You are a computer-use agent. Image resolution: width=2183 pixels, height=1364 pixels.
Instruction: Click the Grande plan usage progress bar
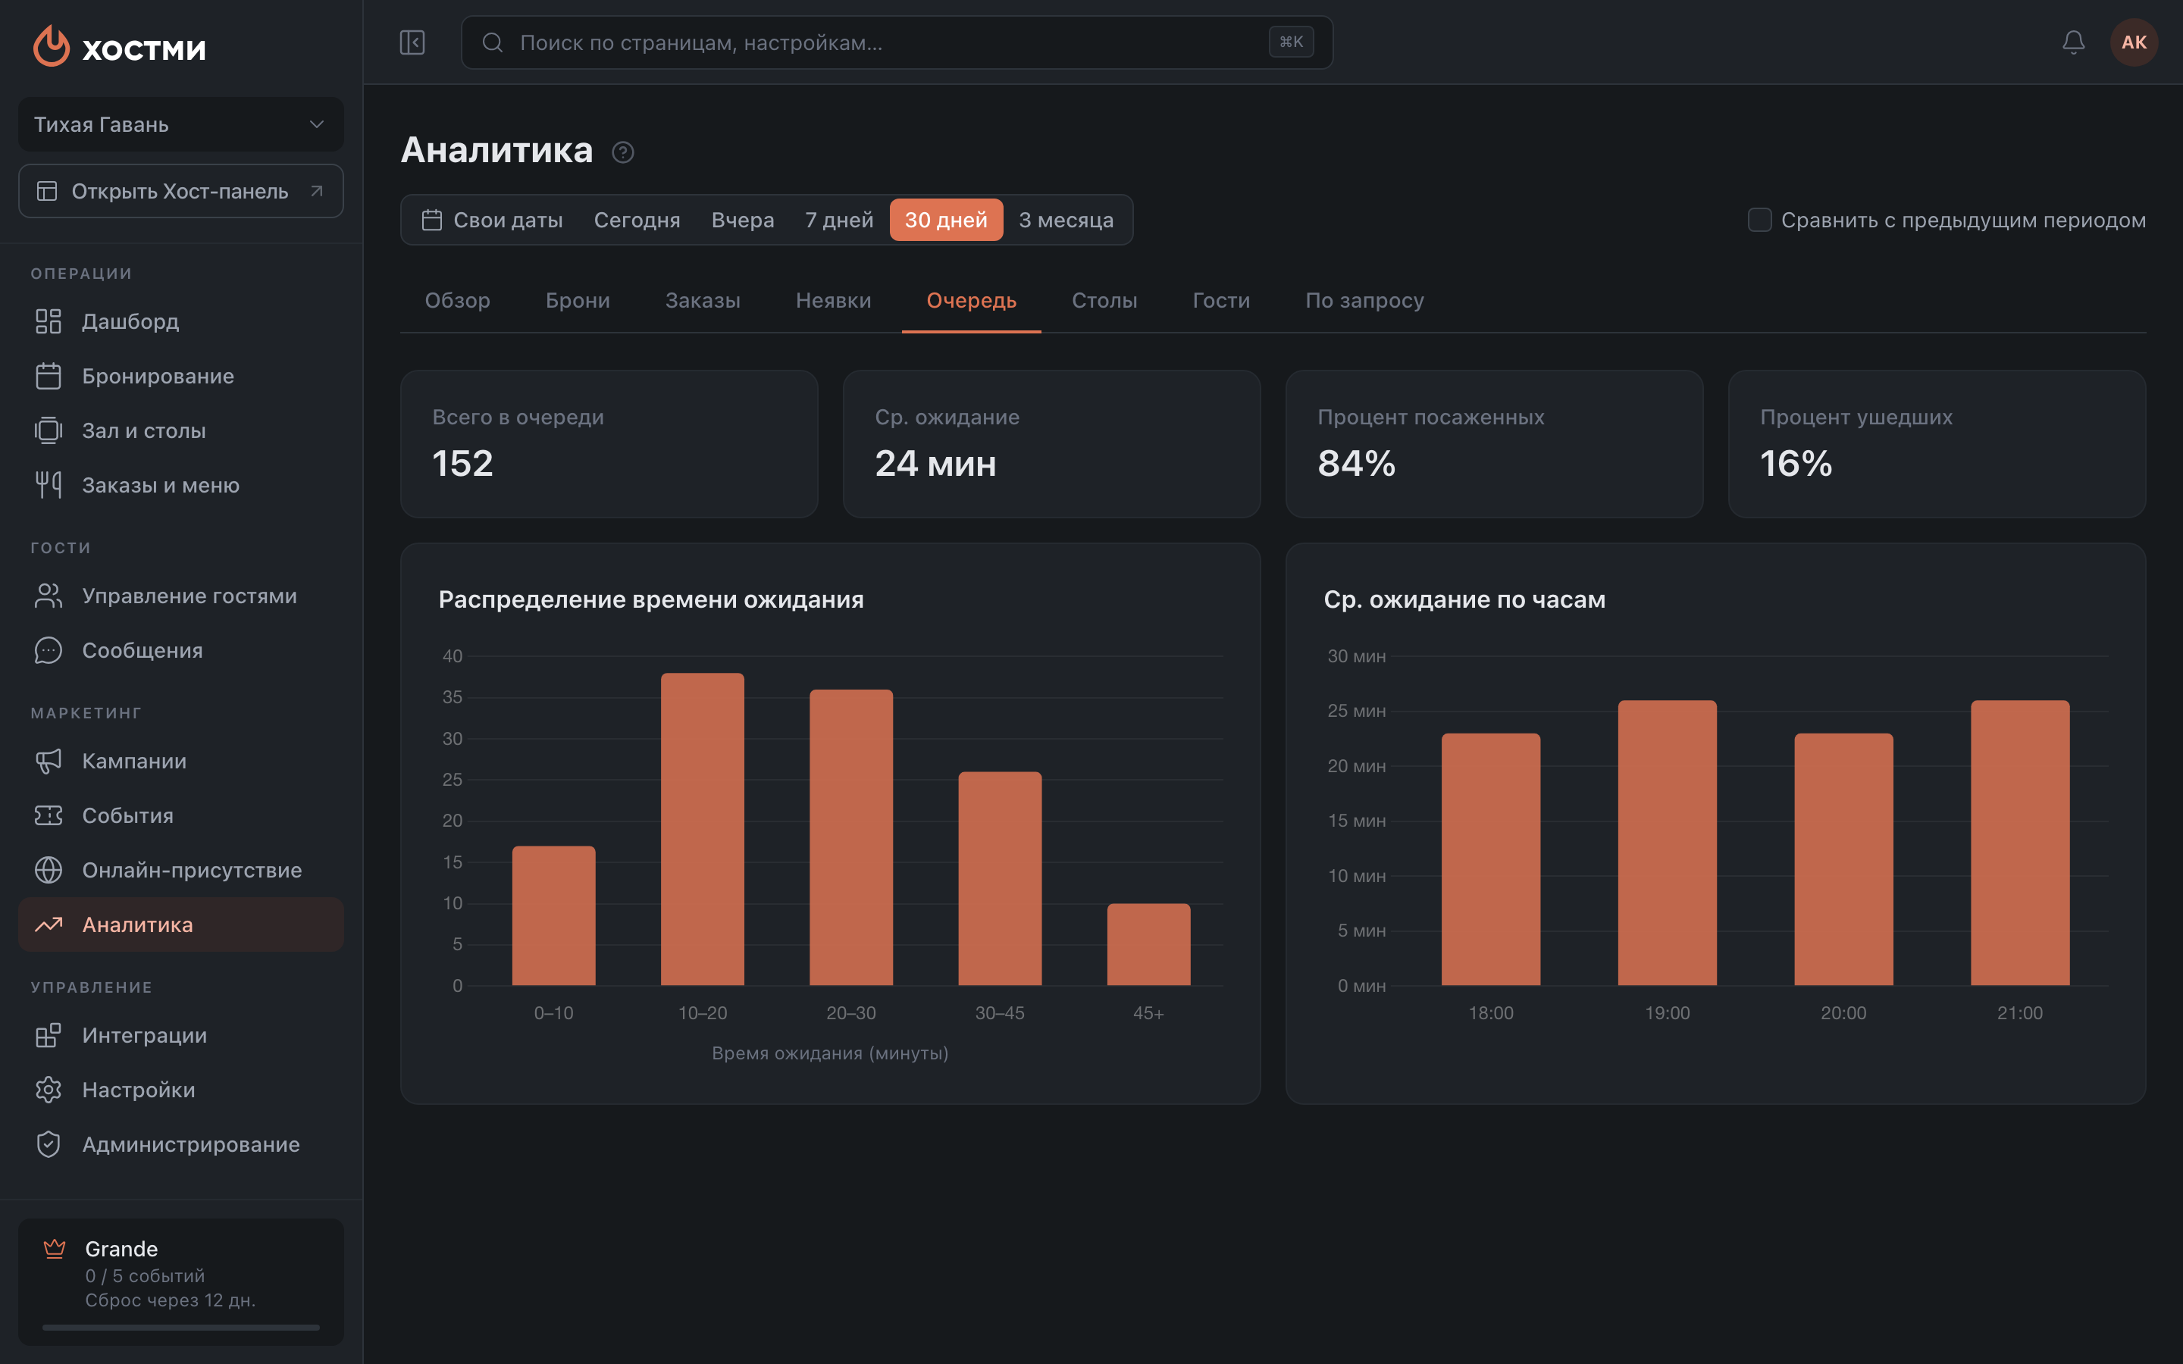point(181,1327)
